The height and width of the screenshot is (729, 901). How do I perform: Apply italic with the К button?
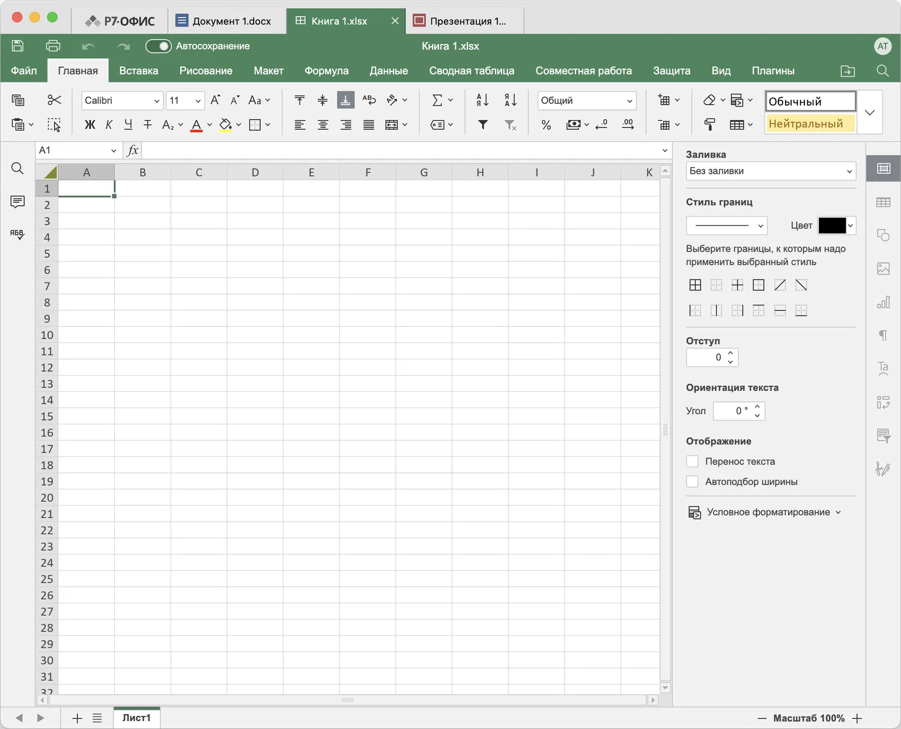point(109,124)
